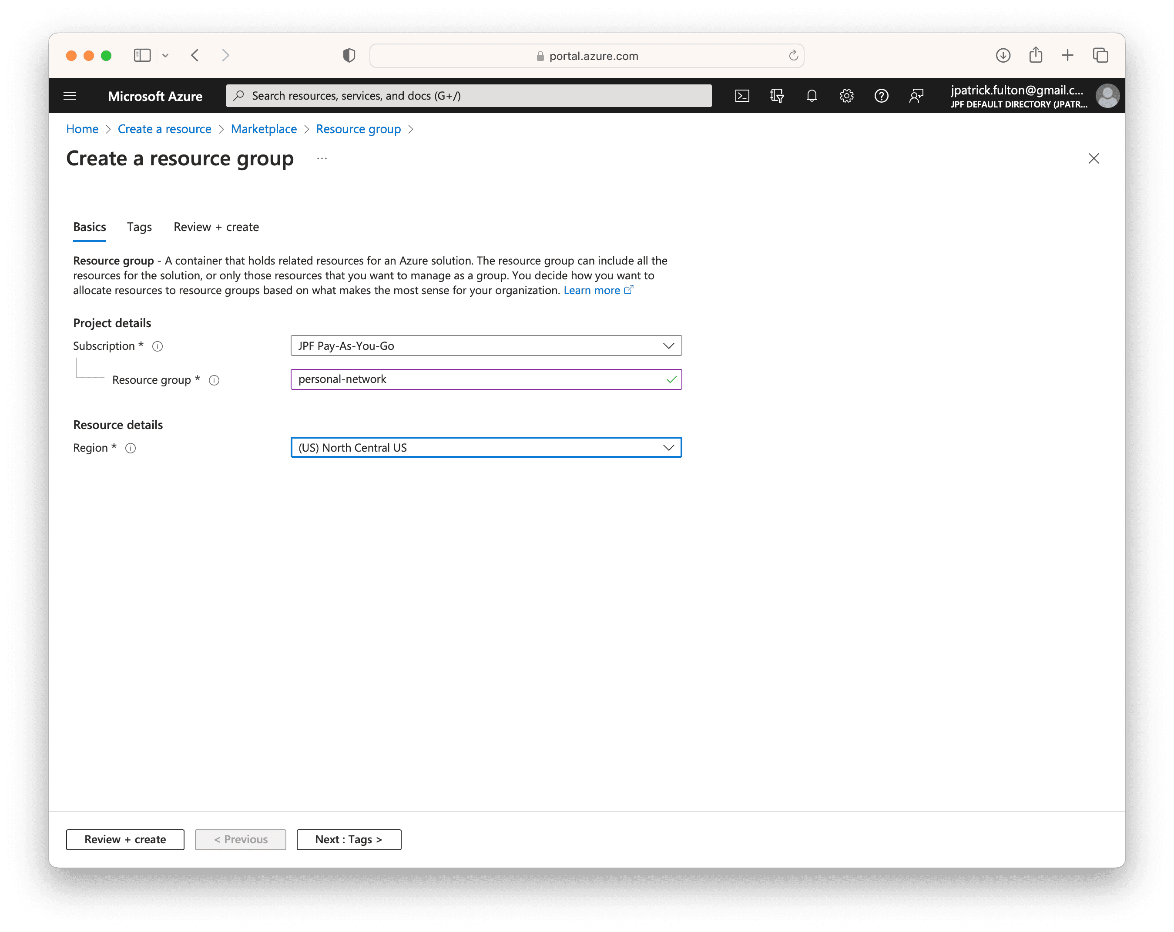Open the Safari privacy shield icon
The height and width of the screenshot is (932, 1174).
tap(349, 56)
